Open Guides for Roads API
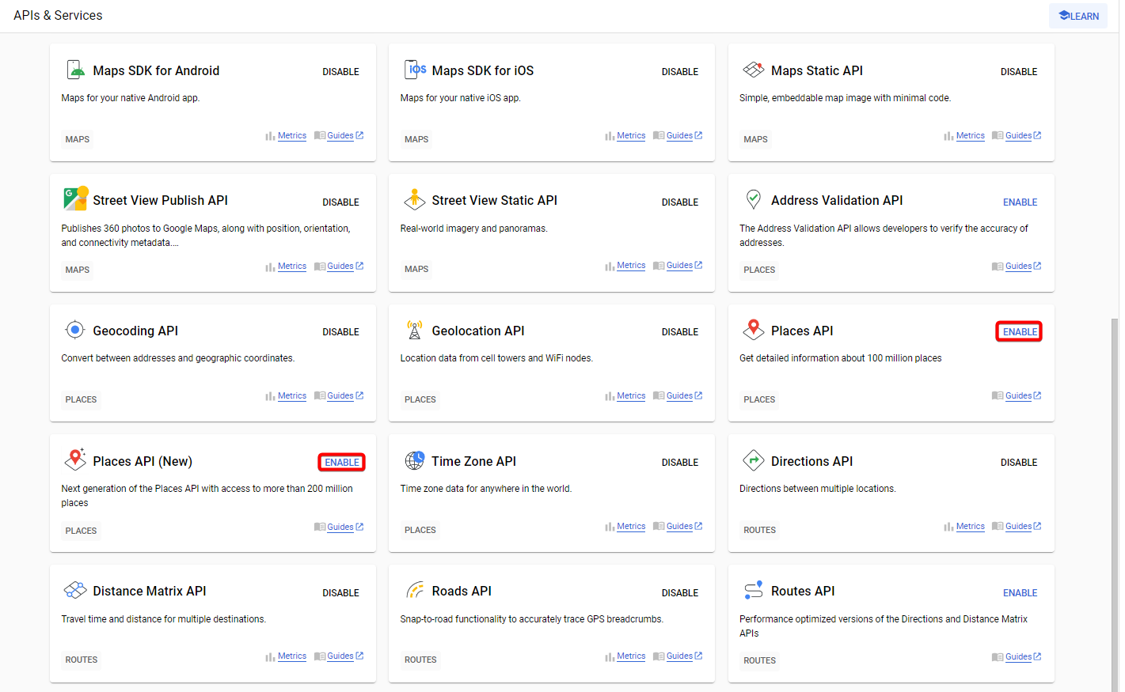Screen dimensions: 1125x692 pyautogui.click(x=679, y=656)
